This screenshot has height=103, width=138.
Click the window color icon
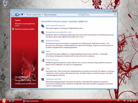click(43, 26)
